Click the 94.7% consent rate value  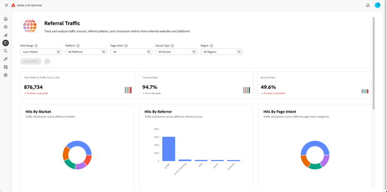(150, 87)
